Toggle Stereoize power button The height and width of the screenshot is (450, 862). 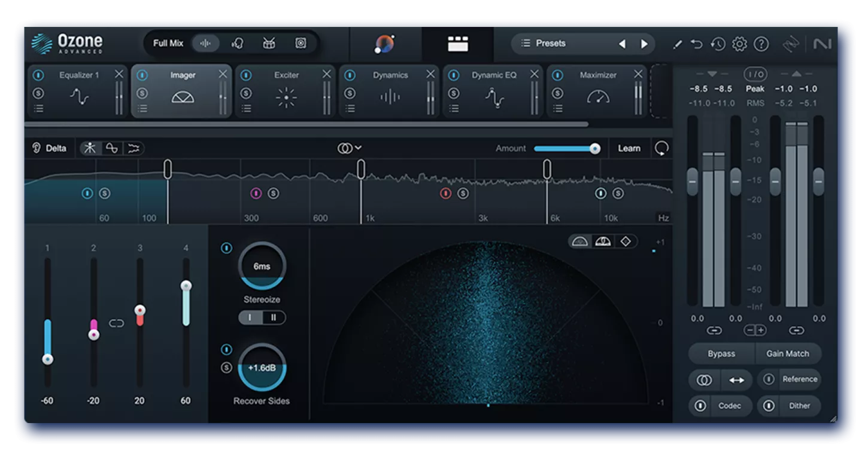(226, 248)
